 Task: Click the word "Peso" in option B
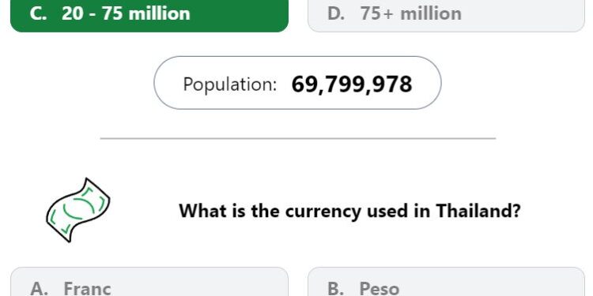[380, 289]
